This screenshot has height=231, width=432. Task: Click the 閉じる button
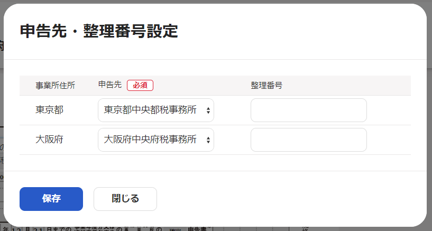click(x=125, y=199)
